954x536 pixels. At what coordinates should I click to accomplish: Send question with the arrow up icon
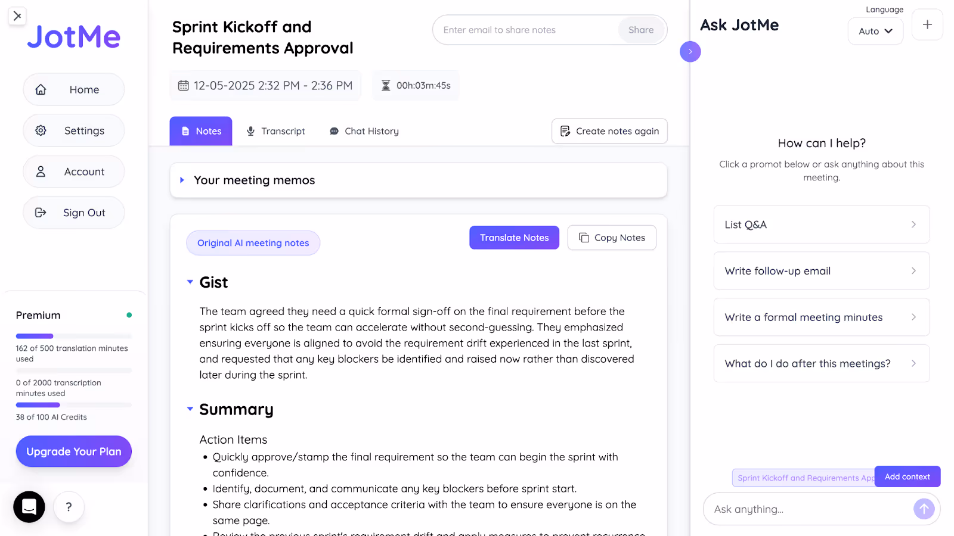pos(924,509)
